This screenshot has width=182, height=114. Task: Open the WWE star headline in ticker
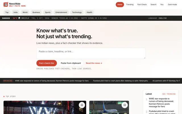pos(52,81)
